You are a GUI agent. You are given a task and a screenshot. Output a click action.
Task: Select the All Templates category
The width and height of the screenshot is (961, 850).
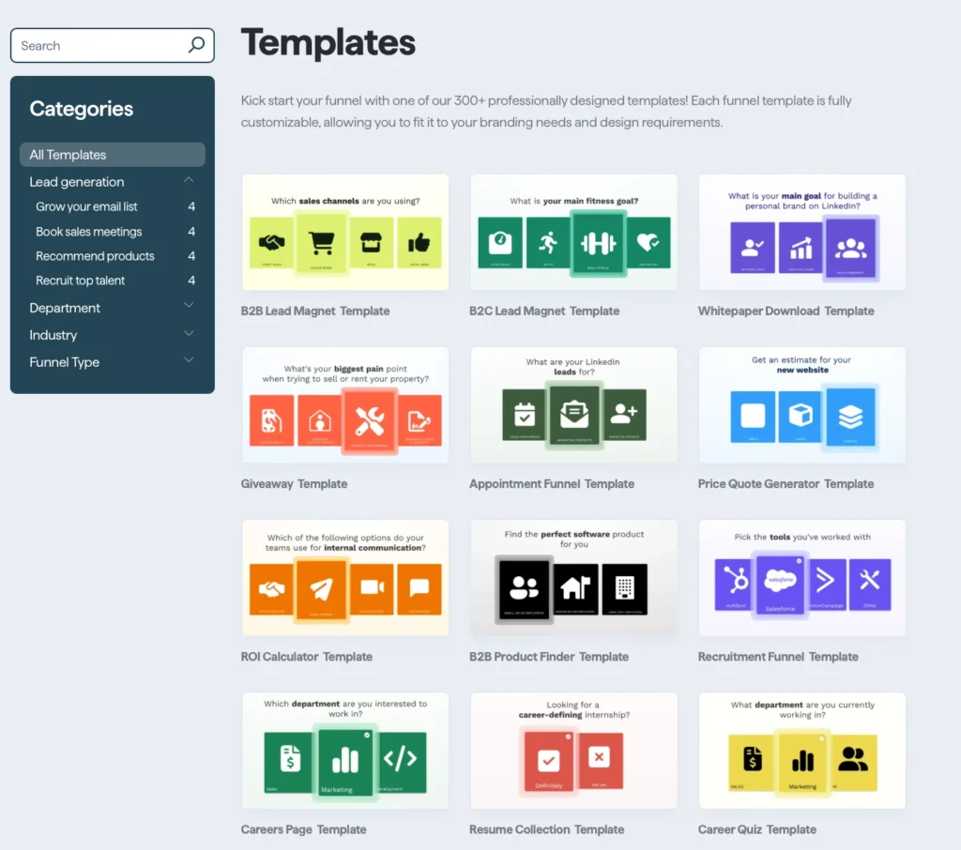pos(113,155)
